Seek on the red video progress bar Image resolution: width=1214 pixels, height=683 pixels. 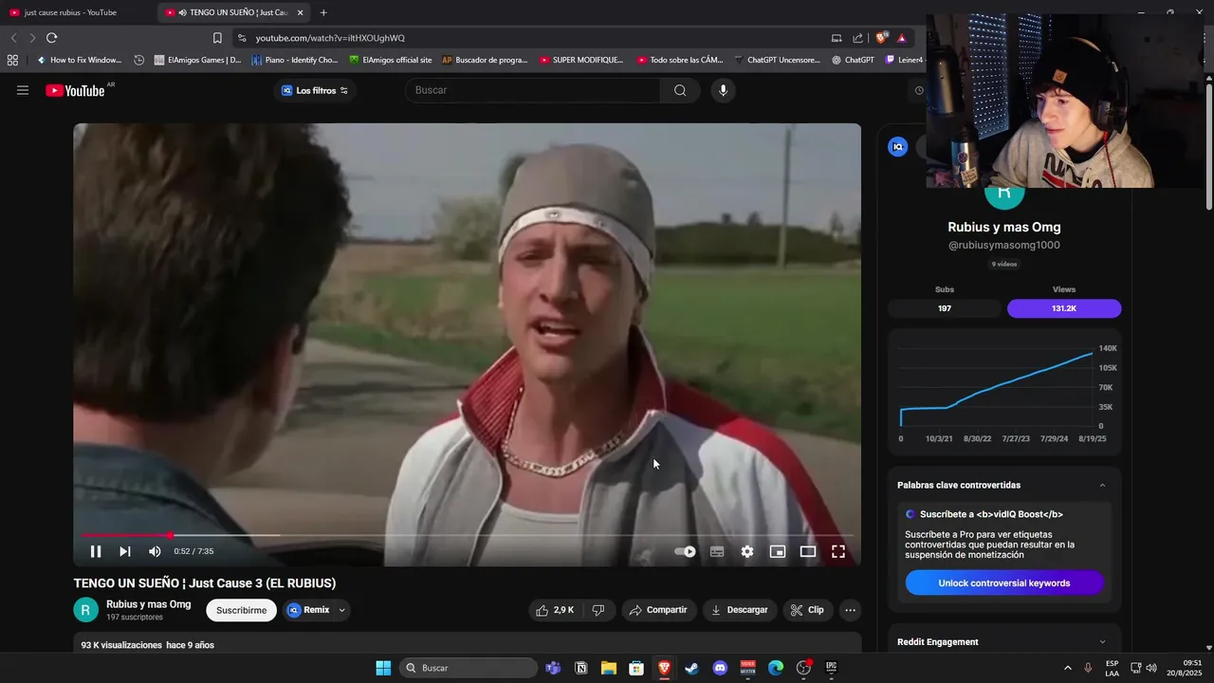coord(467,535)
